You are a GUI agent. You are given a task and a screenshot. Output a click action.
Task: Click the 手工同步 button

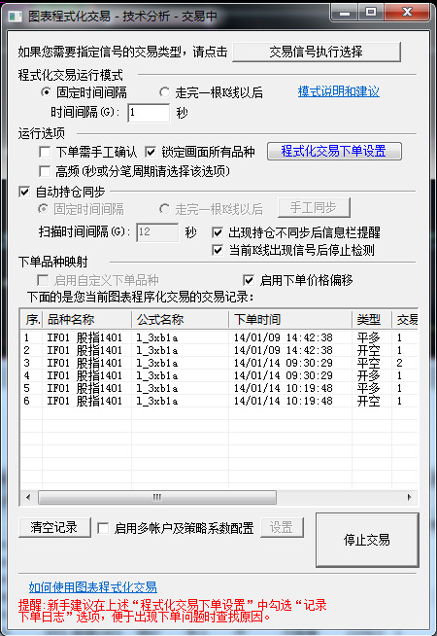[314, 208]
